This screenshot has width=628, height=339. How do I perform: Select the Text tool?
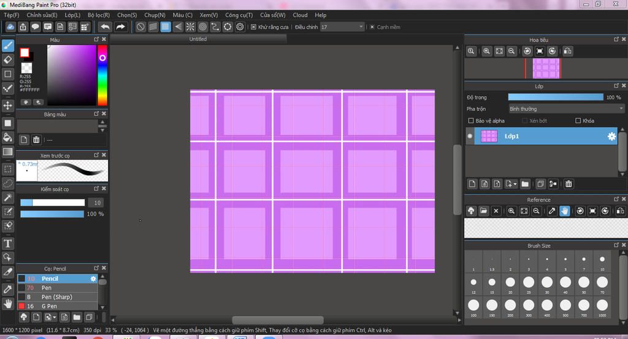tap(7, 243)
